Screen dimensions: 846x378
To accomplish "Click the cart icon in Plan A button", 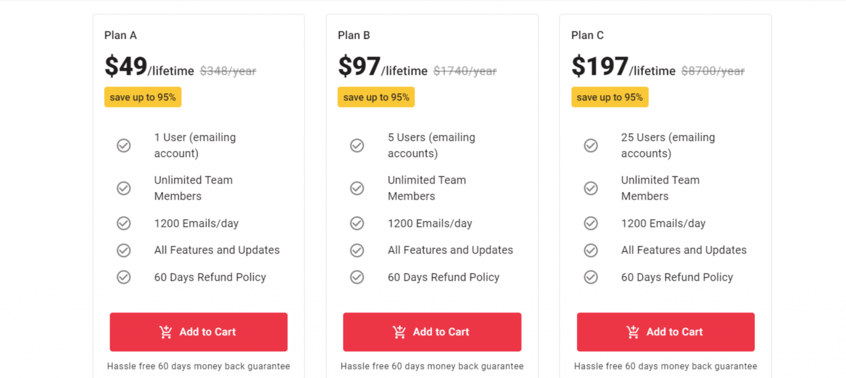I will coord(166,332).
